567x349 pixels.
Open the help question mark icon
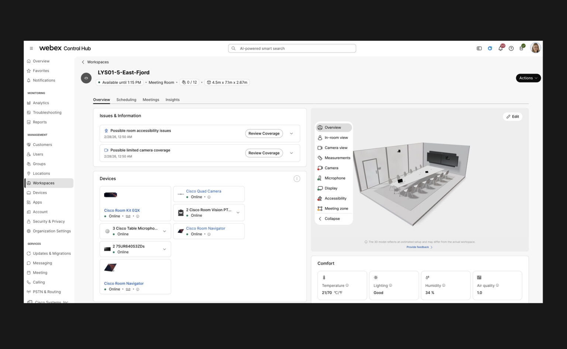[x=511, y=48]
